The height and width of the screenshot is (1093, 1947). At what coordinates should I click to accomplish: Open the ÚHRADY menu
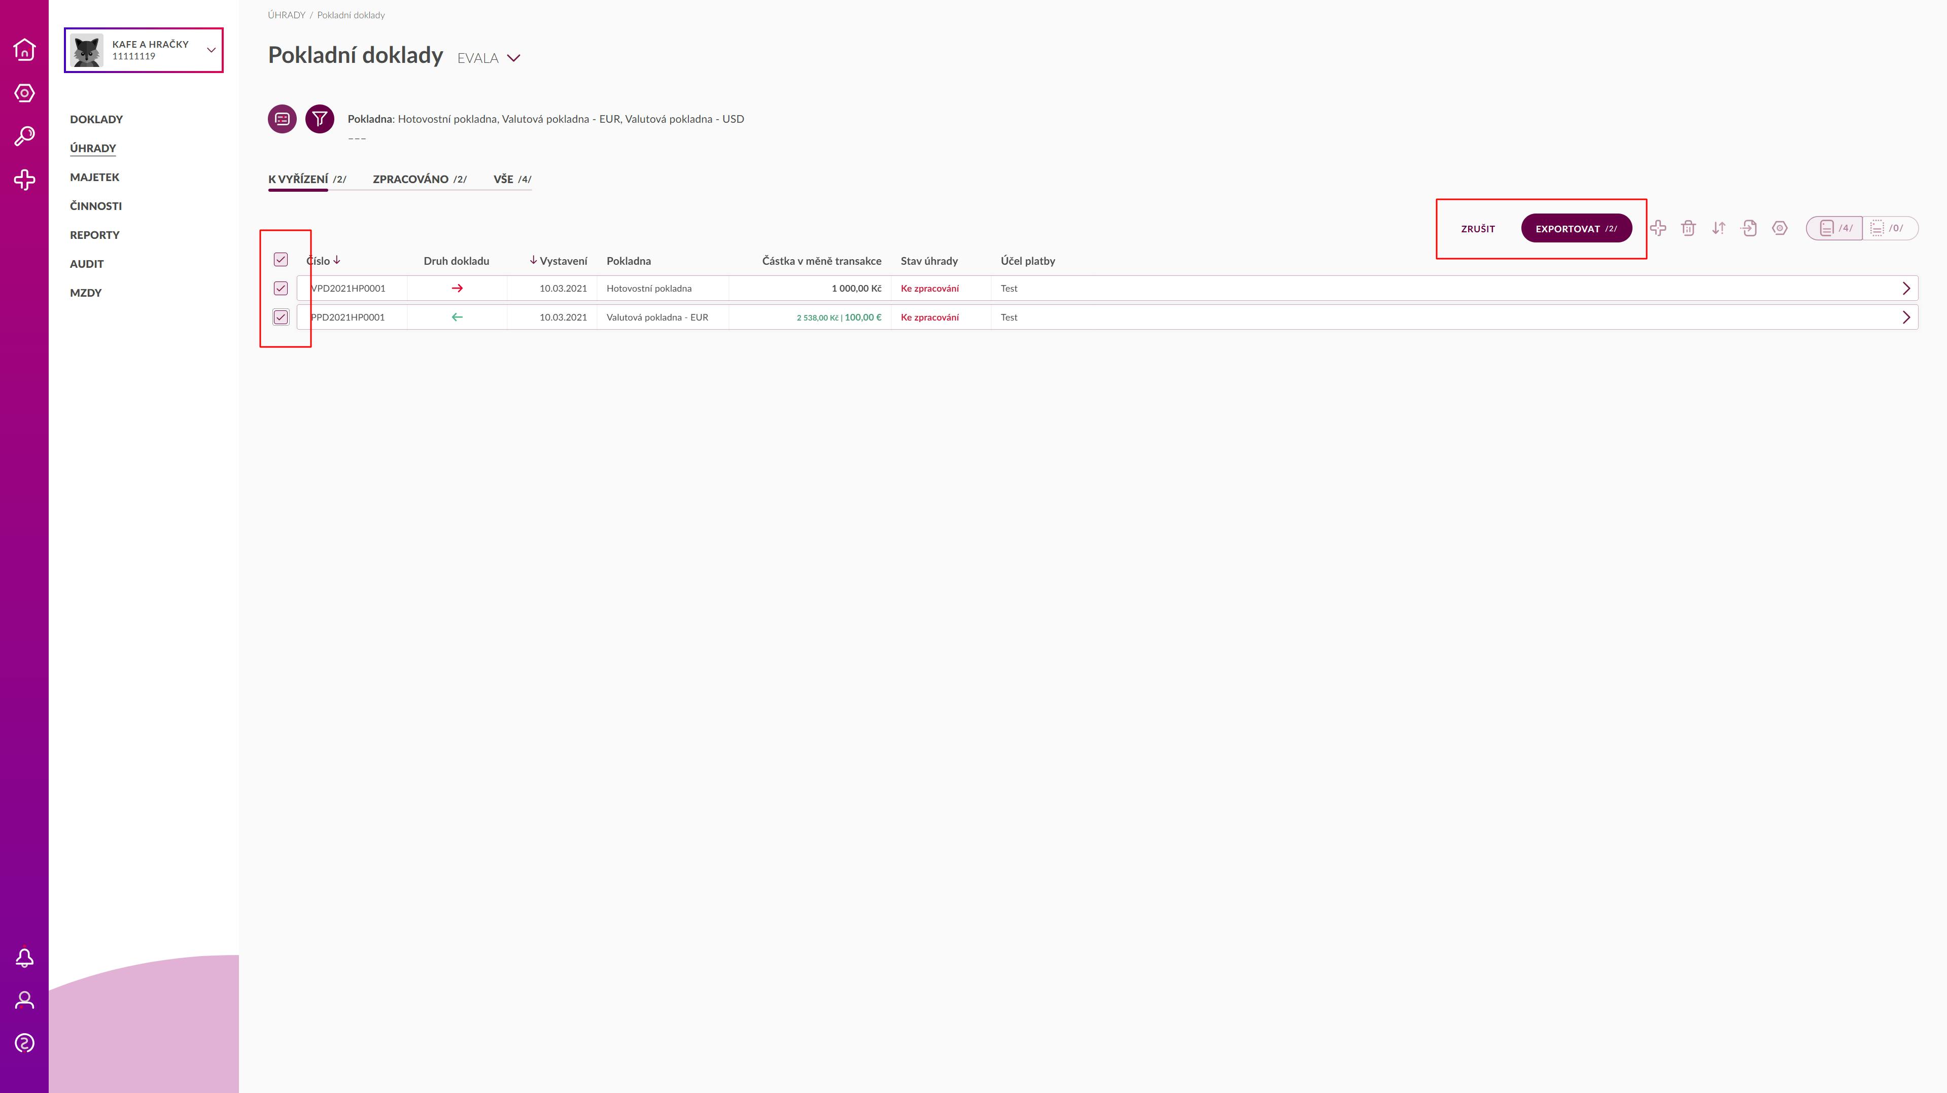click(93, 148)
